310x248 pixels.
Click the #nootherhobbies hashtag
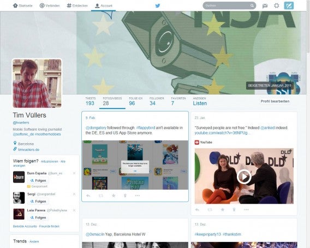[48, 134]
